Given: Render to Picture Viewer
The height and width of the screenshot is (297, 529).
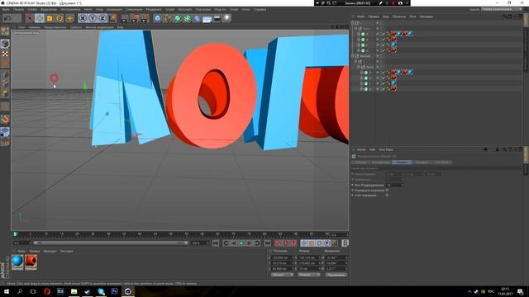Looking at the screenshot, I should 135,18.
